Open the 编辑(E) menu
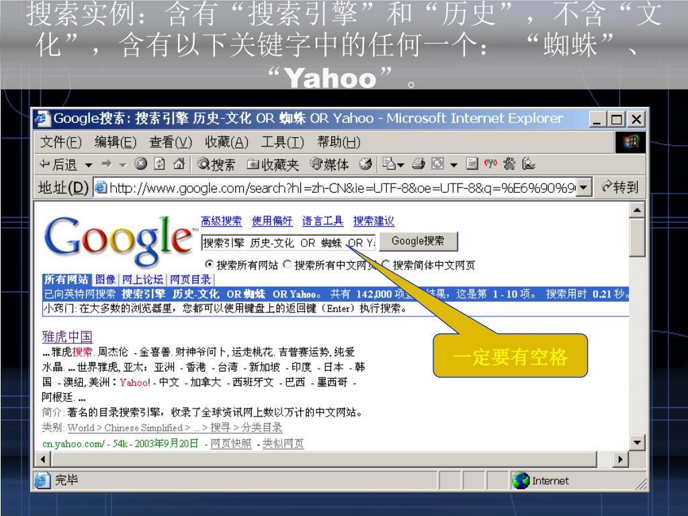 pos(116,142)
